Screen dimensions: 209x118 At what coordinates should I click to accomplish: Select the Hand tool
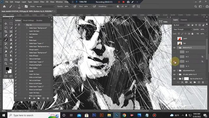(11, 60)
